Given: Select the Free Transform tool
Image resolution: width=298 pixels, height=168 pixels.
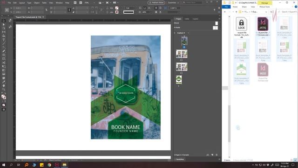Looking at the screenshot, I should (4, 66).
